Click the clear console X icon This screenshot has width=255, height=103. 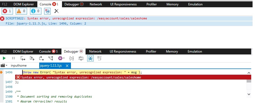tap(56, 11)
